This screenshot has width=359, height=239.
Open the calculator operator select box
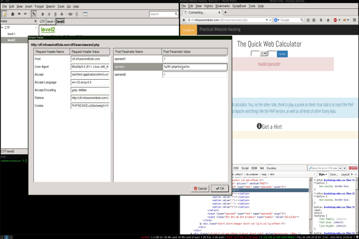click(x=264, y=53)
